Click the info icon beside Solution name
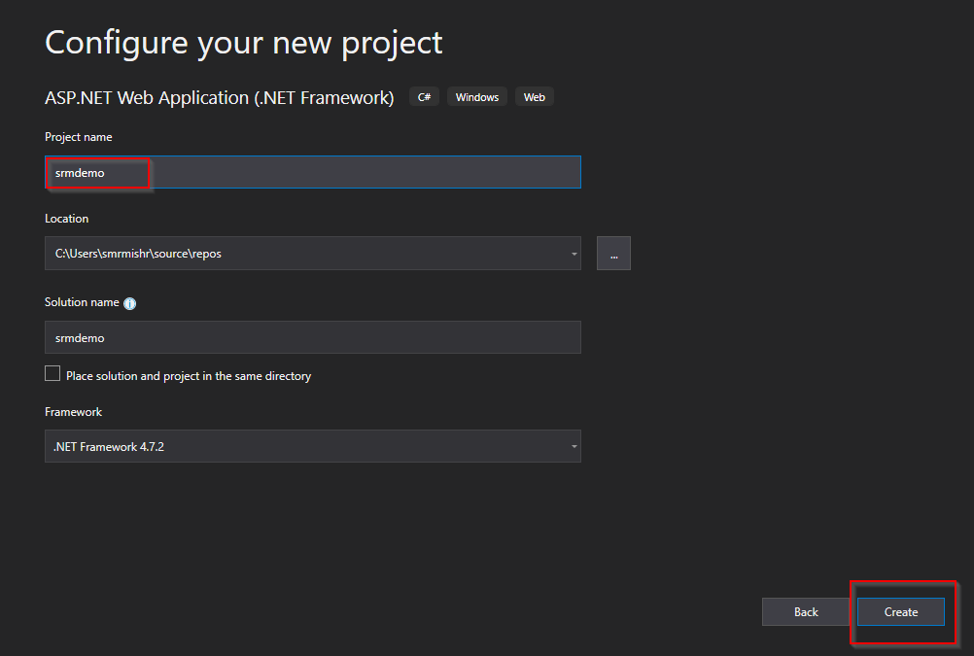 (x=129, y=302)
